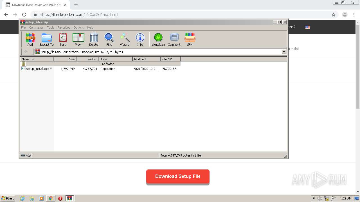Open the View file tool
Image resolution: width=360 pixels, height=202 pixels.
tap(78, 39)
